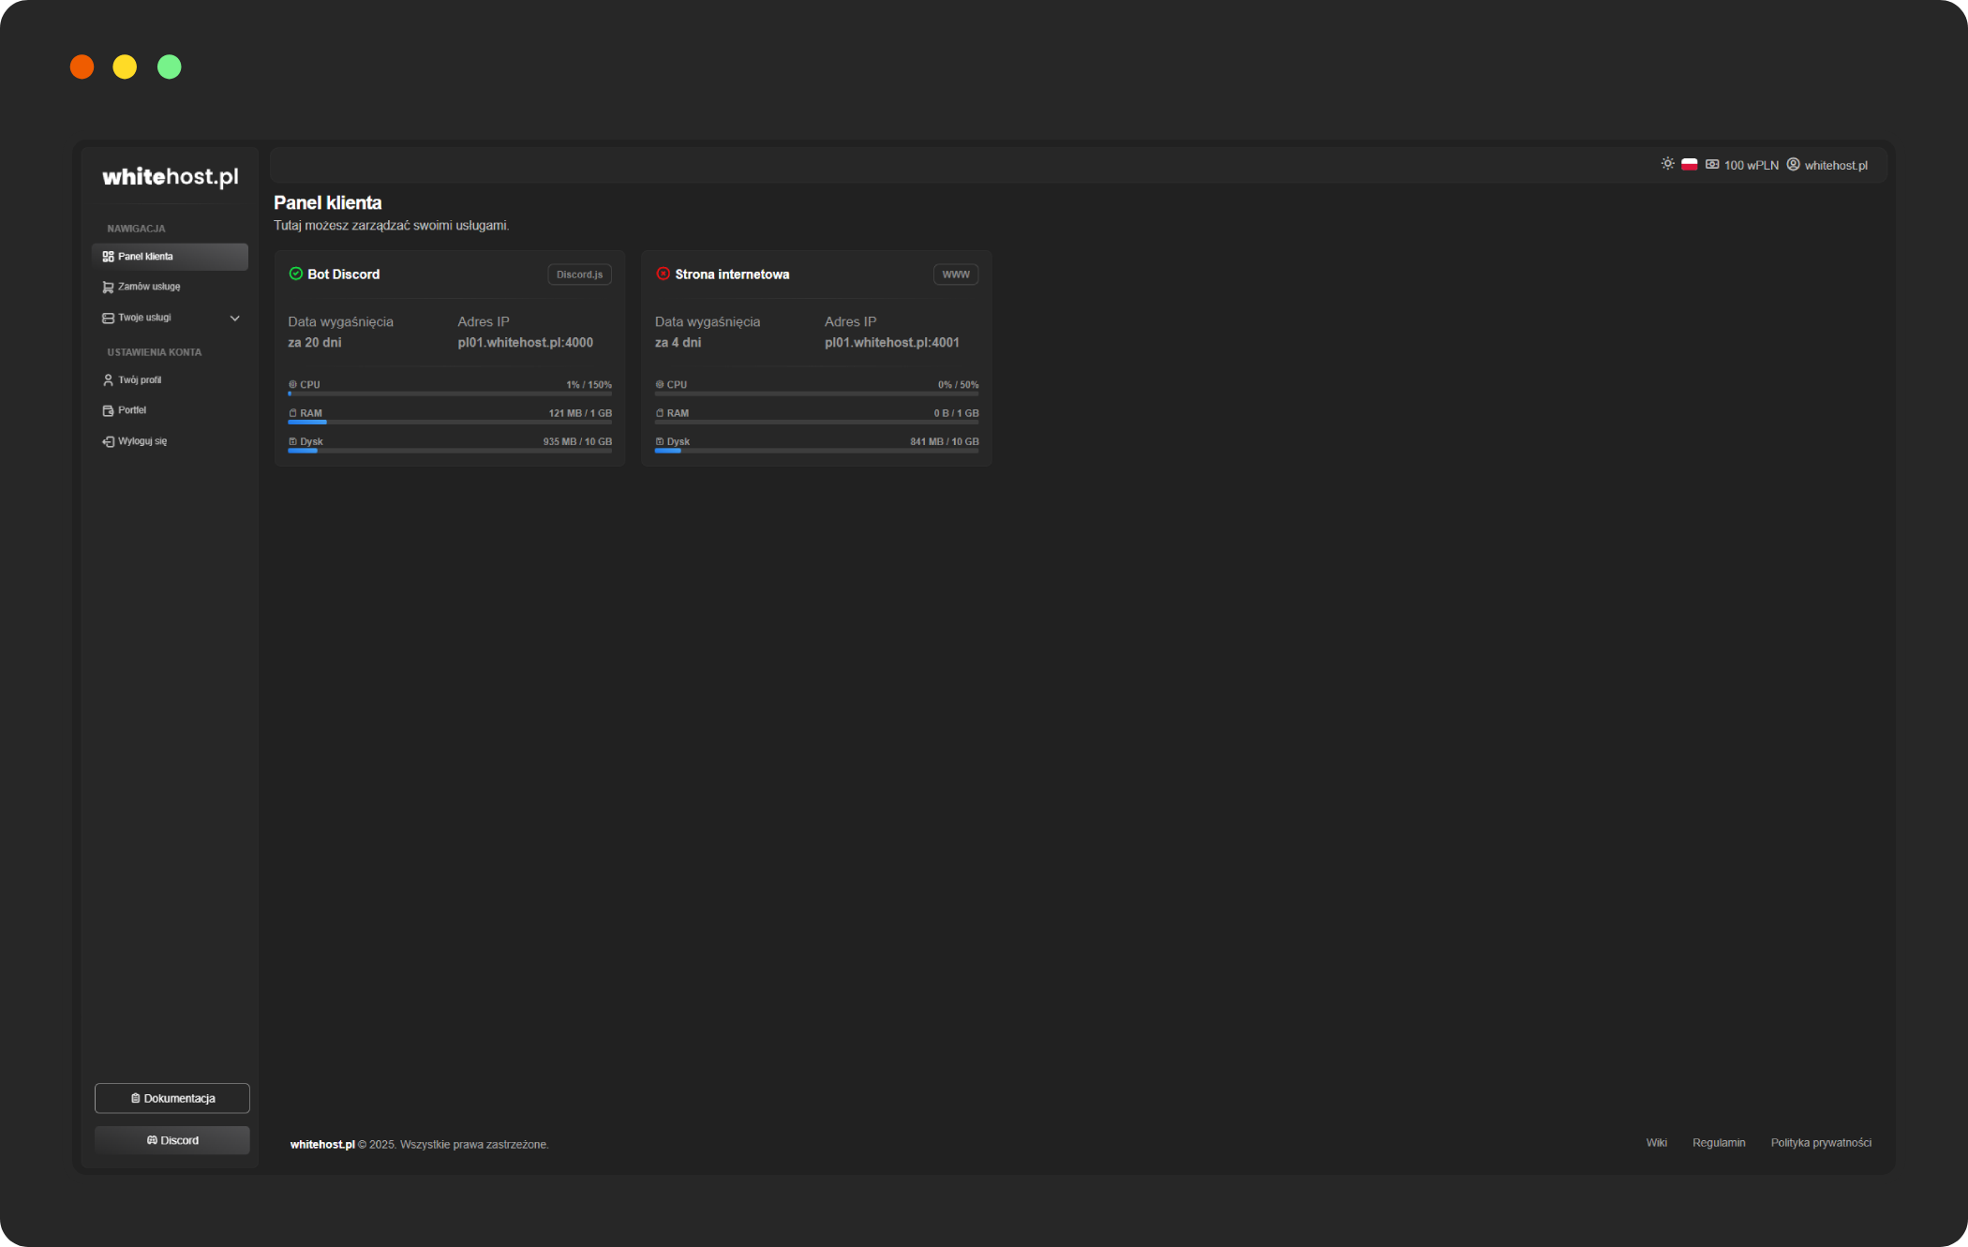The width and height of the screenshot is (1968, 1247).
Task: Click Strona internetowa RAM icon
Action: (660, 412)
